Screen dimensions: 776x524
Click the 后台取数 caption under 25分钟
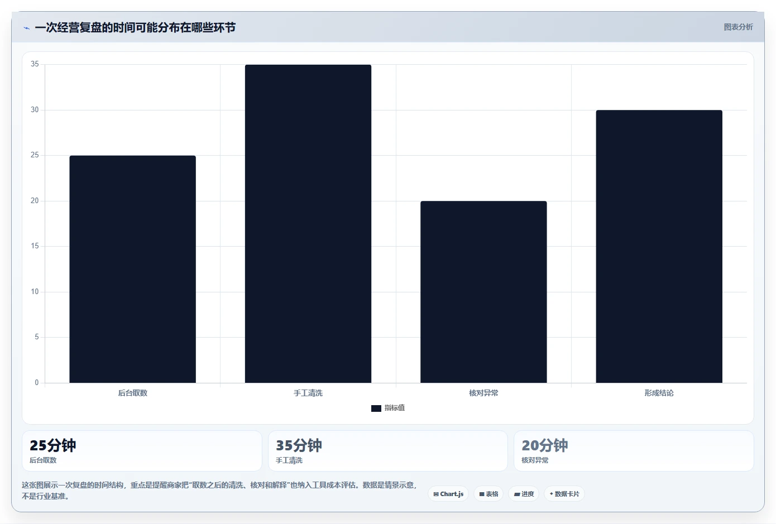tap(43, 460)
